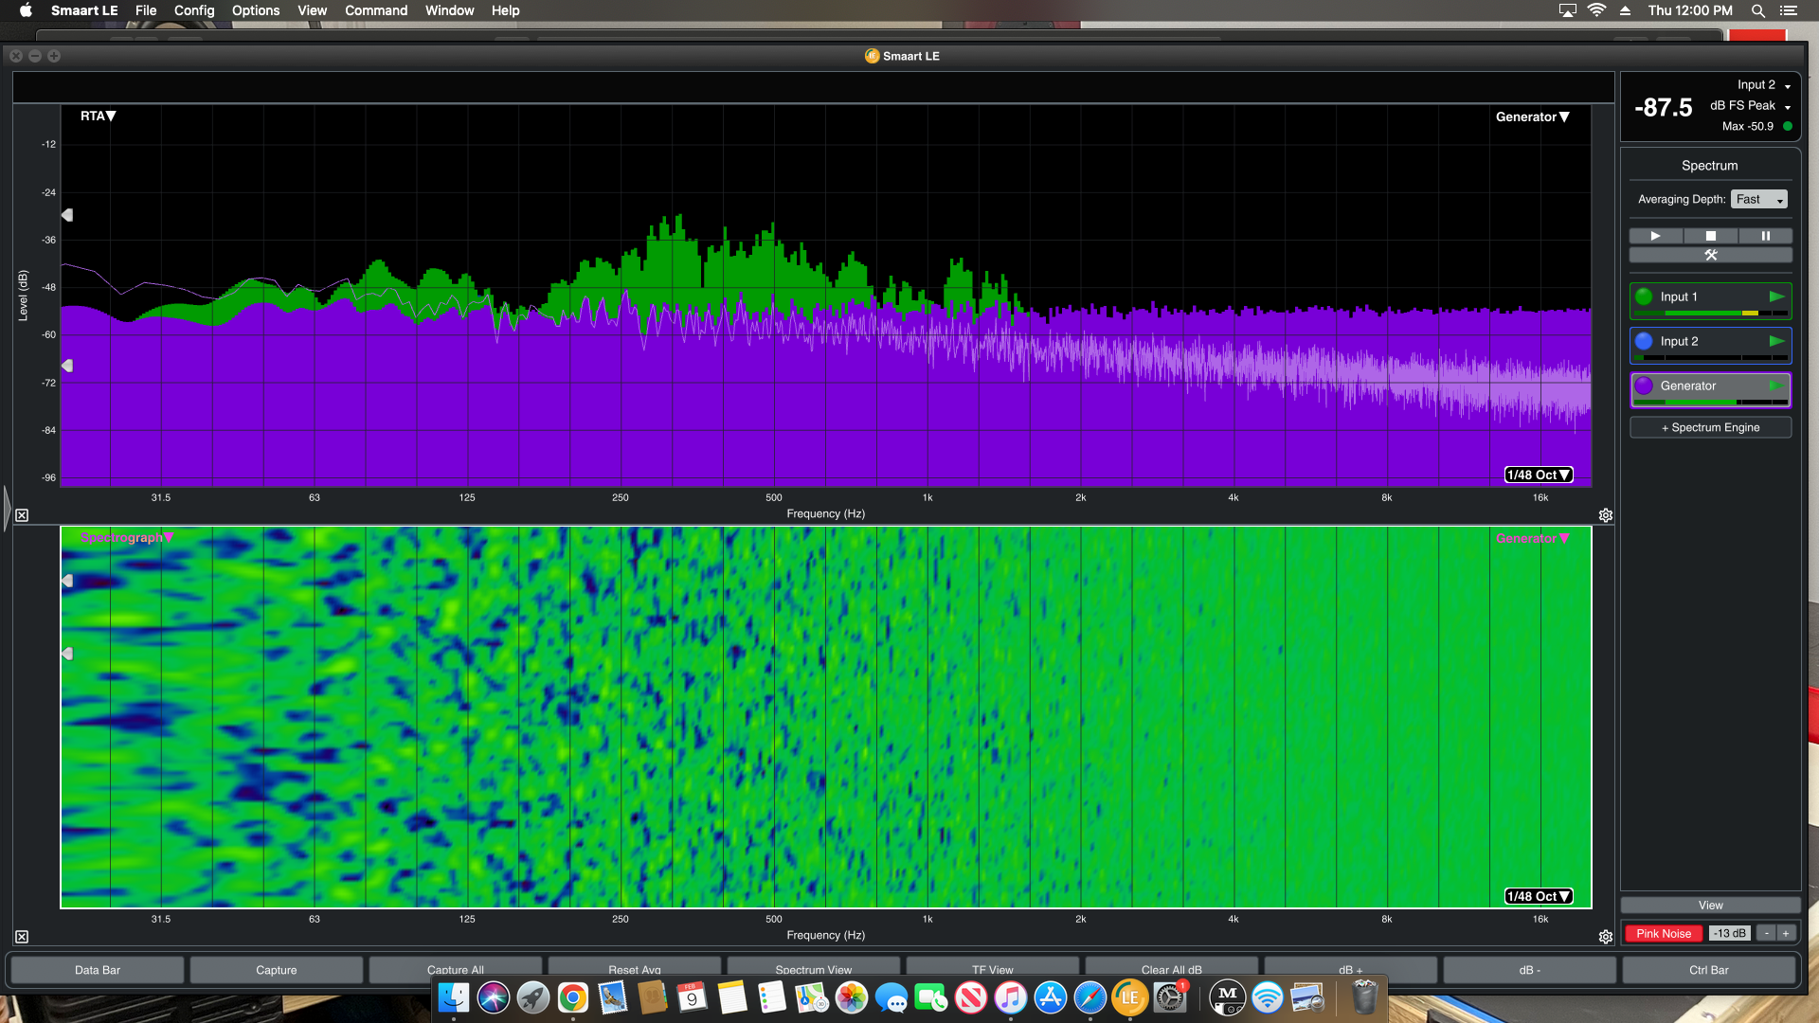Click the Input 2 blue color swatch
The height and width of the screenshot is (1023, 1819).
coord(1644,341)
